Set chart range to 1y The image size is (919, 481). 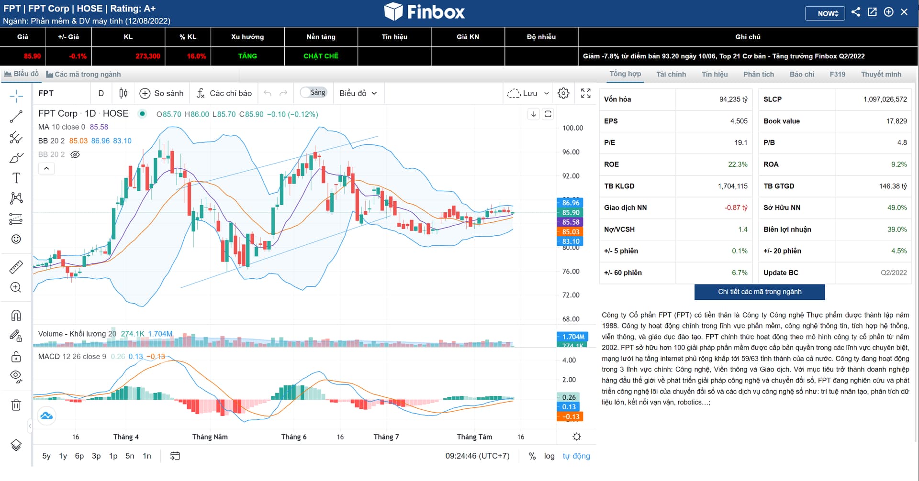pyautogui.click(x=63, y=456)
